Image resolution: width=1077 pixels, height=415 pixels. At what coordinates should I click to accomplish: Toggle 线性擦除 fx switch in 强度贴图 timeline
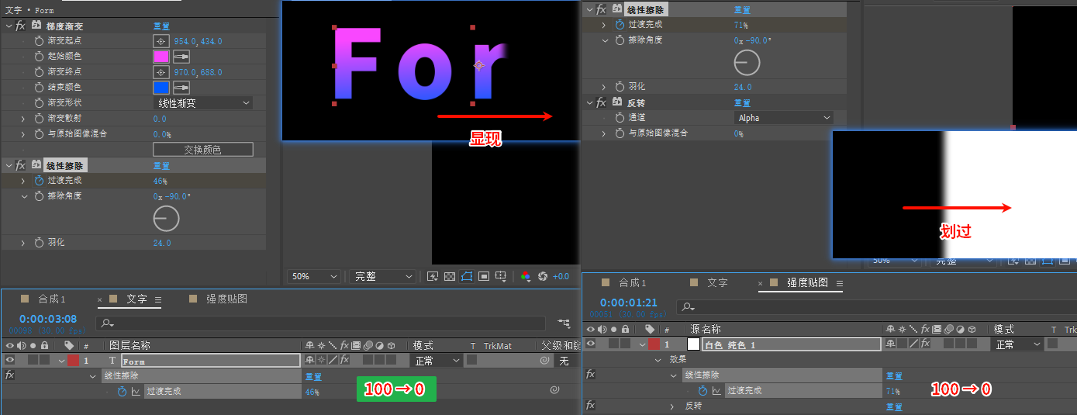[590, 375]
